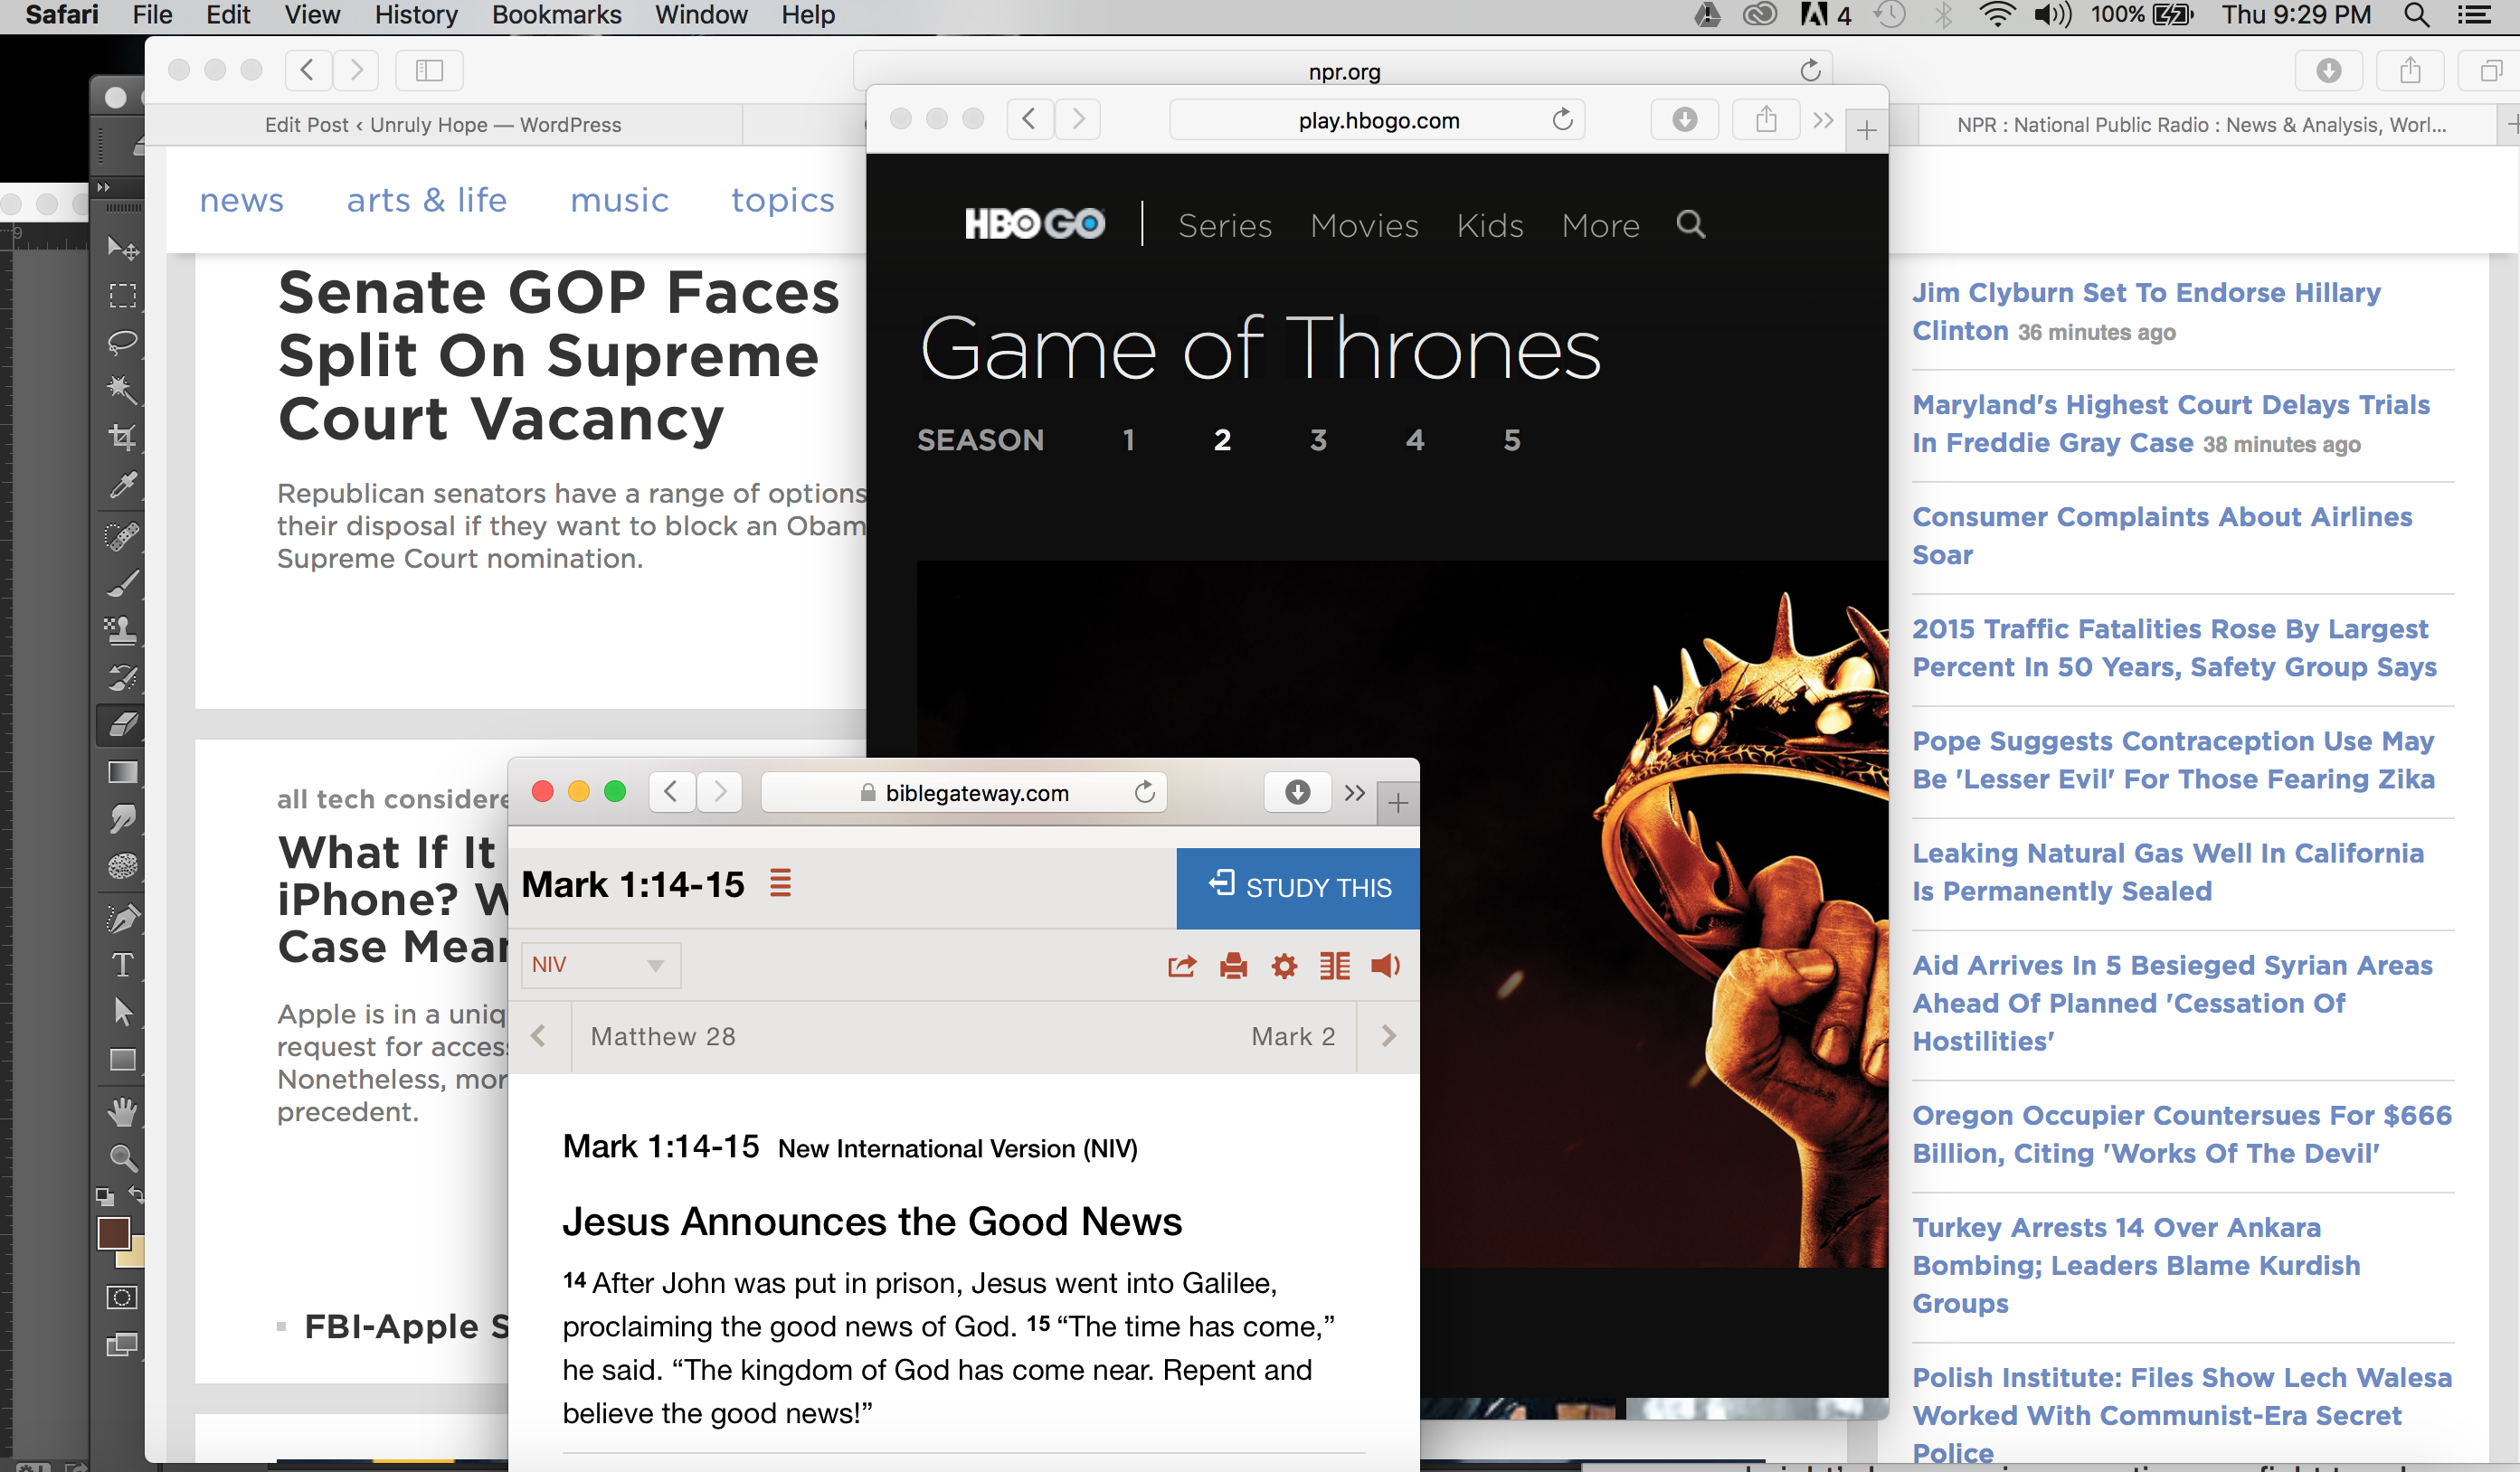Select the Magic Wand tool
The image size is (2520, 1472).
122,389
